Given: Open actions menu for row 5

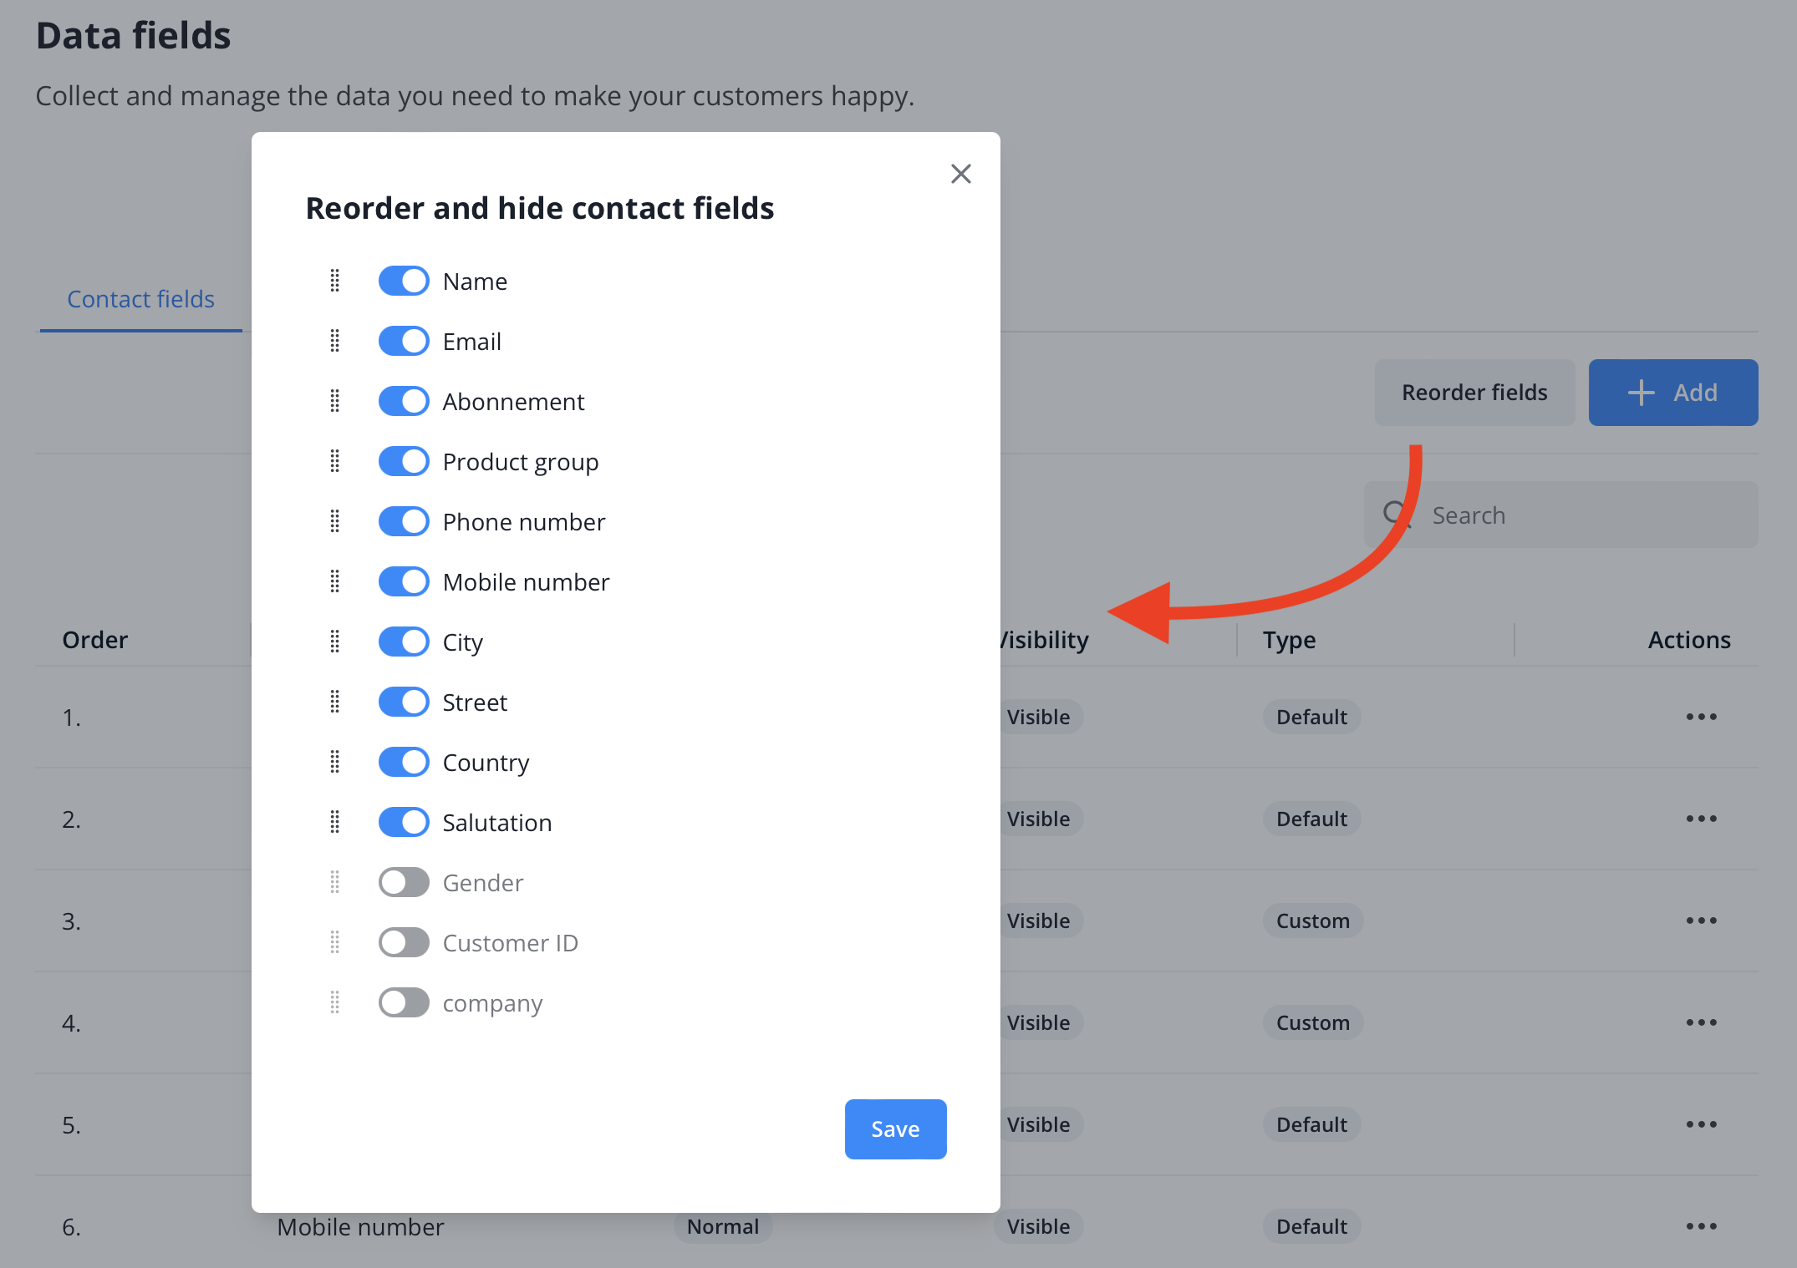Looking at the screenshot, I should [x=1701, y=1125].
